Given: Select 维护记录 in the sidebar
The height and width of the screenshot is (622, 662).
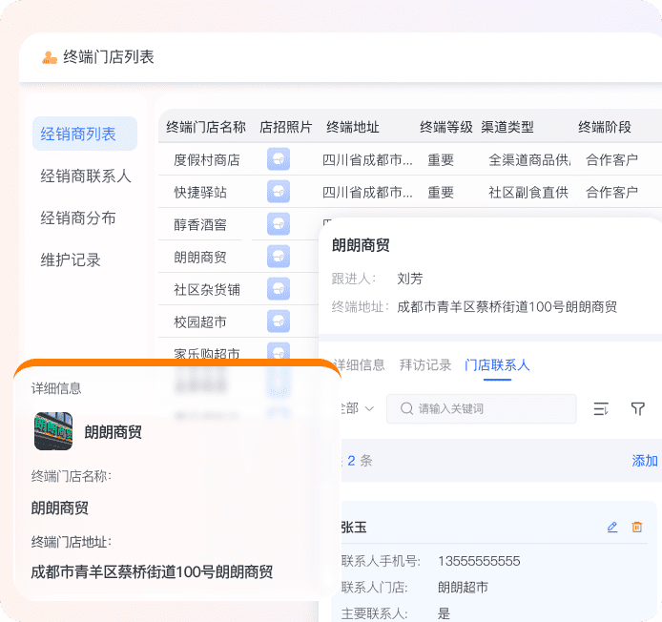Looking at the screenshot, I should (71, 259).
